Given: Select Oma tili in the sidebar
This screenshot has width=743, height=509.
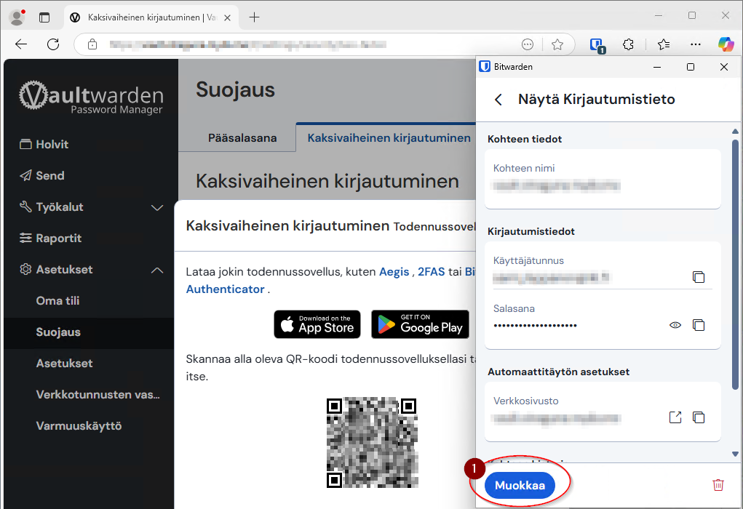Looking at the screenshot, I should [57, 300].
